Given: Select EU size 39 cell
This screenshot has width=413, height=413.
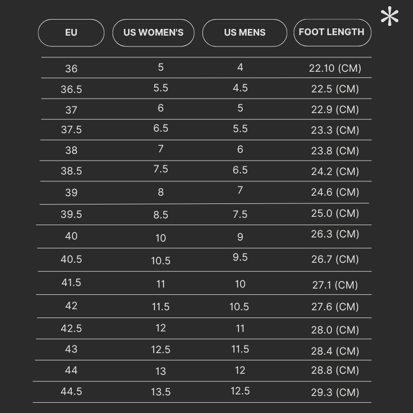Looking at the screenshot, I should pyautogui.click(x=71, y=193).
